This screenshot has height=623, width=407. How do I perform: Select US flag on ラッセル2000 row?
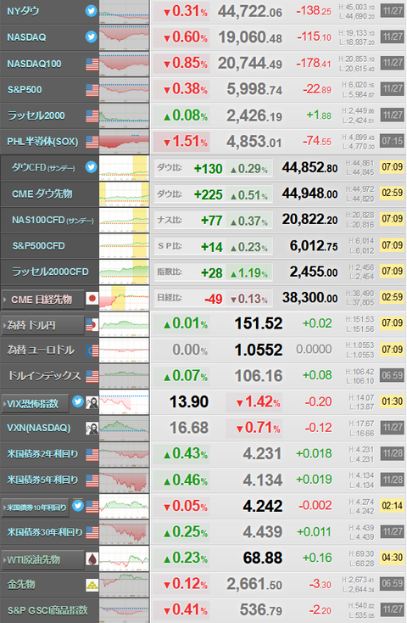pyautogui.click(x=92, y=115)
